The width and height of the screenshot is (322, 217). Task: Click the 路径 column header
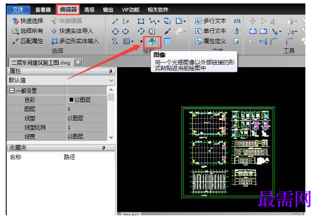(x=69, y=157)
